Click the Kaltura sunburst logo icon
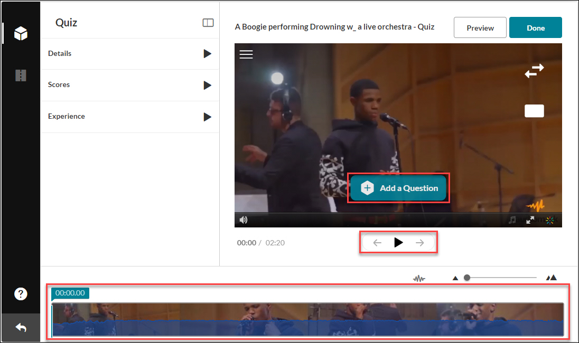579x343 pixels. pyautogui.click(x=550, y=220)
